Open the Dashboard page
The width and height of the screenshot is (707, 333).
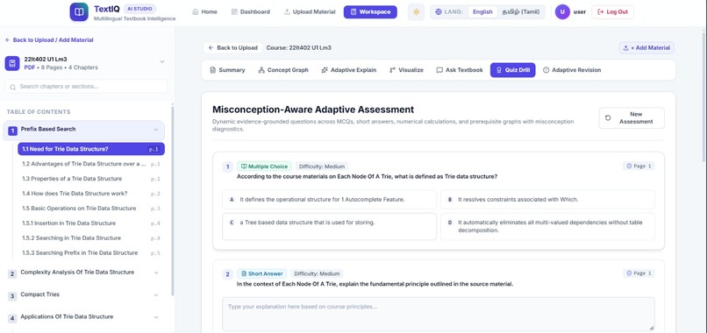tap(250, 12)
